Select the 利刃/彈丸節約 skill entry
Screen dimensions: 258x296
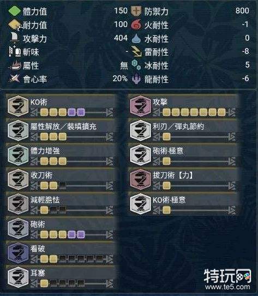(x=183, y=131)
